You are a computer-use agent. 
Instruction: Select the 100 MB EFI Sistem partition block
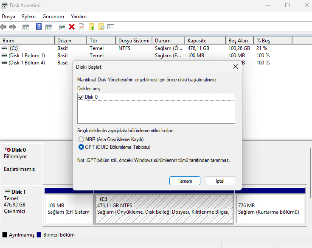[x=69, y=209]
